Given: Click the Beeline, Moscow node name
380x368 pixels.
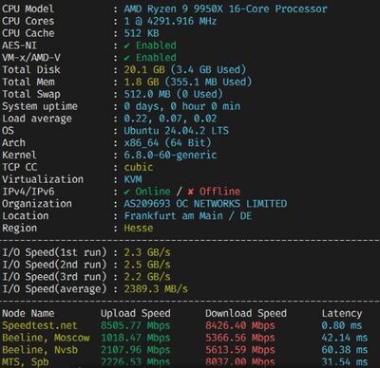Looking at the screenshot, I should point(46,338).
